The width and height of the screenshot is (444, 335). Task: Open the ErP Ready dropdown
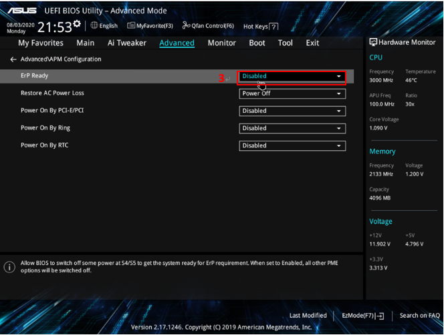click(x=292, y=77)
